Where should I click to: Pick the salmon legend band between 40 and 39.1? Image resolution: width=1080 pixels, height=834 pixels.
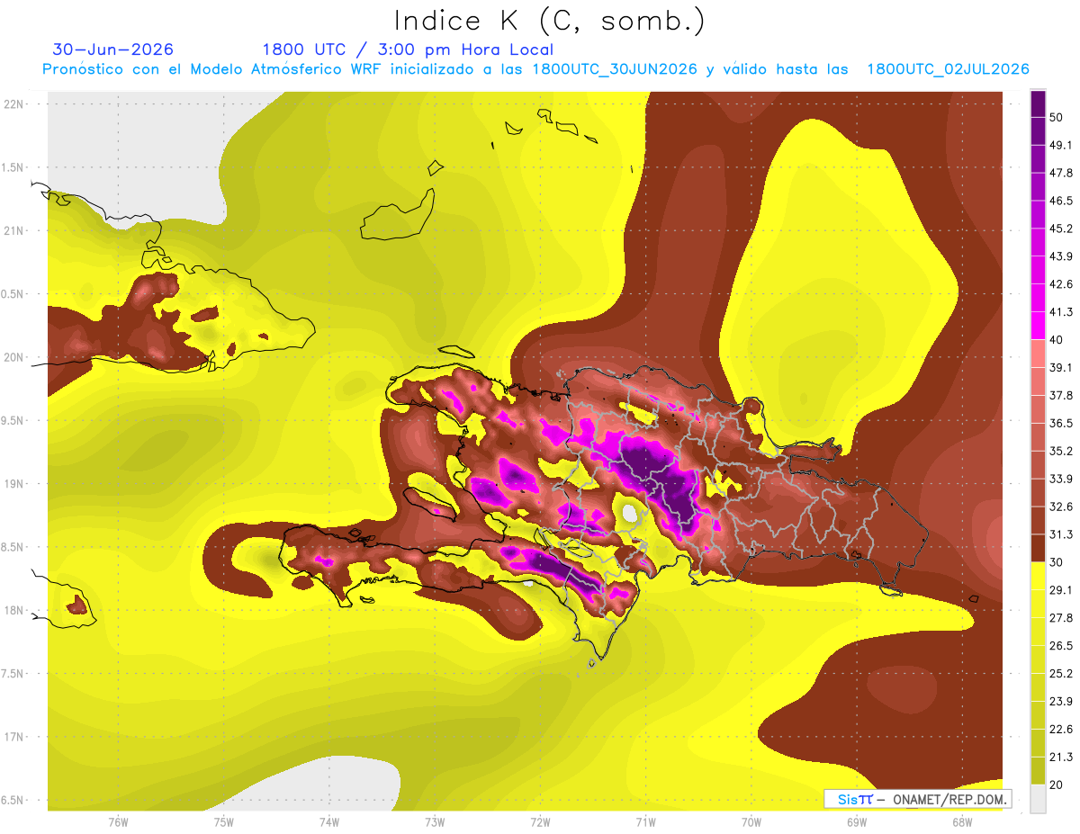pyautogui.click(x=1038, y=354)
